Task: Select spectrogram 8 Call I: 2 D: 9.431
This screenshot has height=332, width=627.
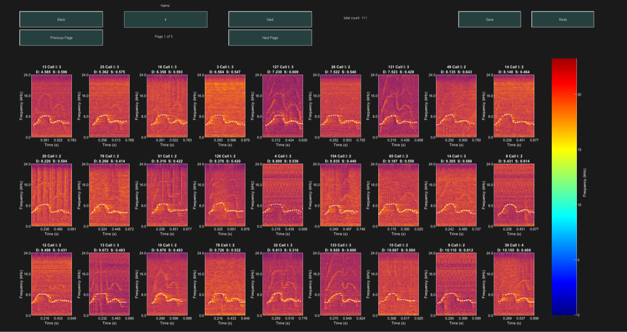Action: [514, 195]
